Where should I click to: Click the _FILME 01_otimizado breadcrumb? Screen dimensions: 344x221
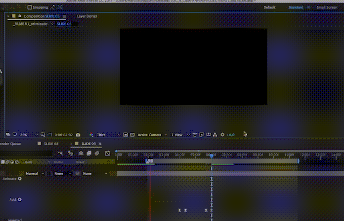tap(31, 24)
